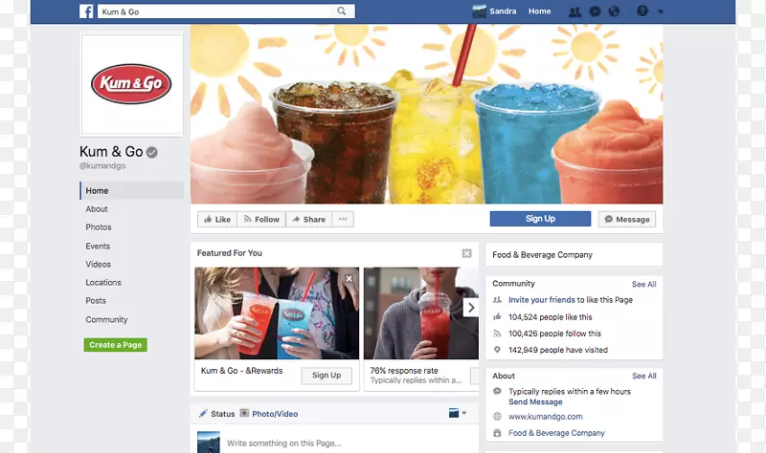
Task: Open the help question mark icon
Action: tap(642, 11)
